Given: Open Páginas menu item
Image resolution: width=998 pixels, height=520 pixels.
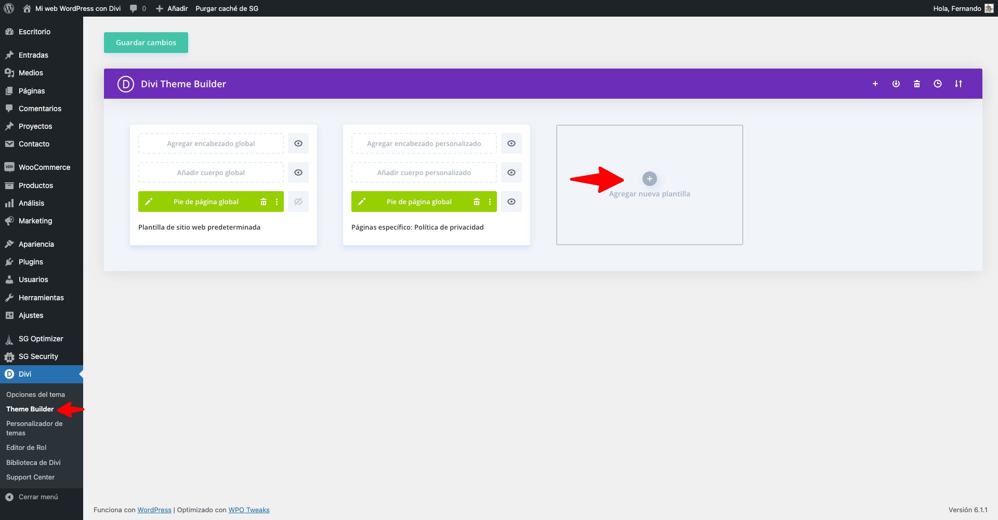Looking at the screenshot, I should [42, 91].
